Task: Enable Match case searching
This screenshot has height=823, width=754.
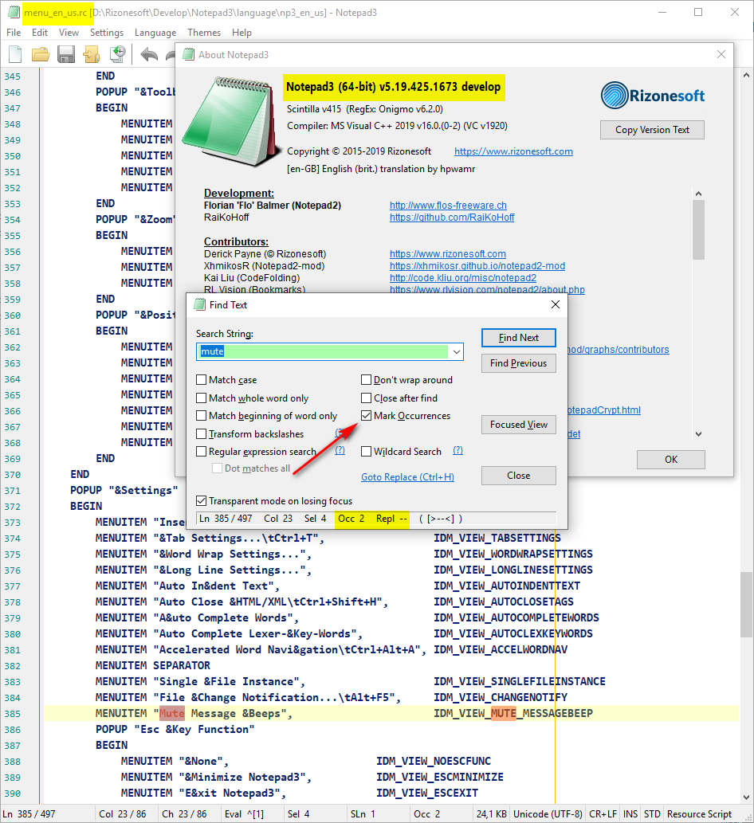Action: coord(202,380)
